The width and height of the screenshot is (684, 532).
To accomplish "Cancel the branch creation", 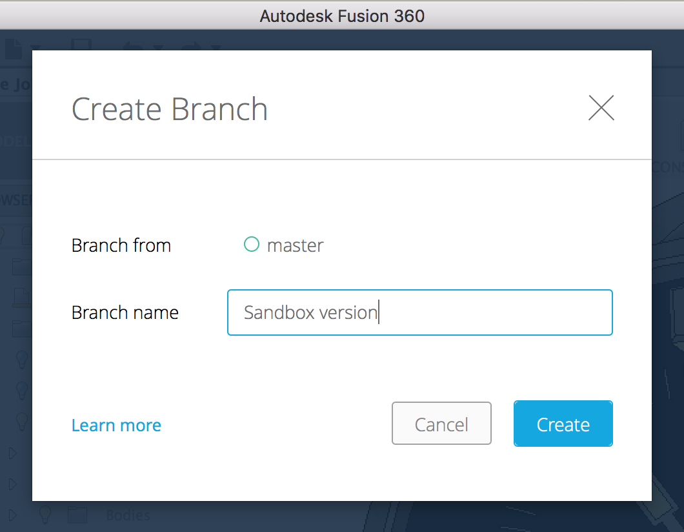I will click(x=441, y=424).
